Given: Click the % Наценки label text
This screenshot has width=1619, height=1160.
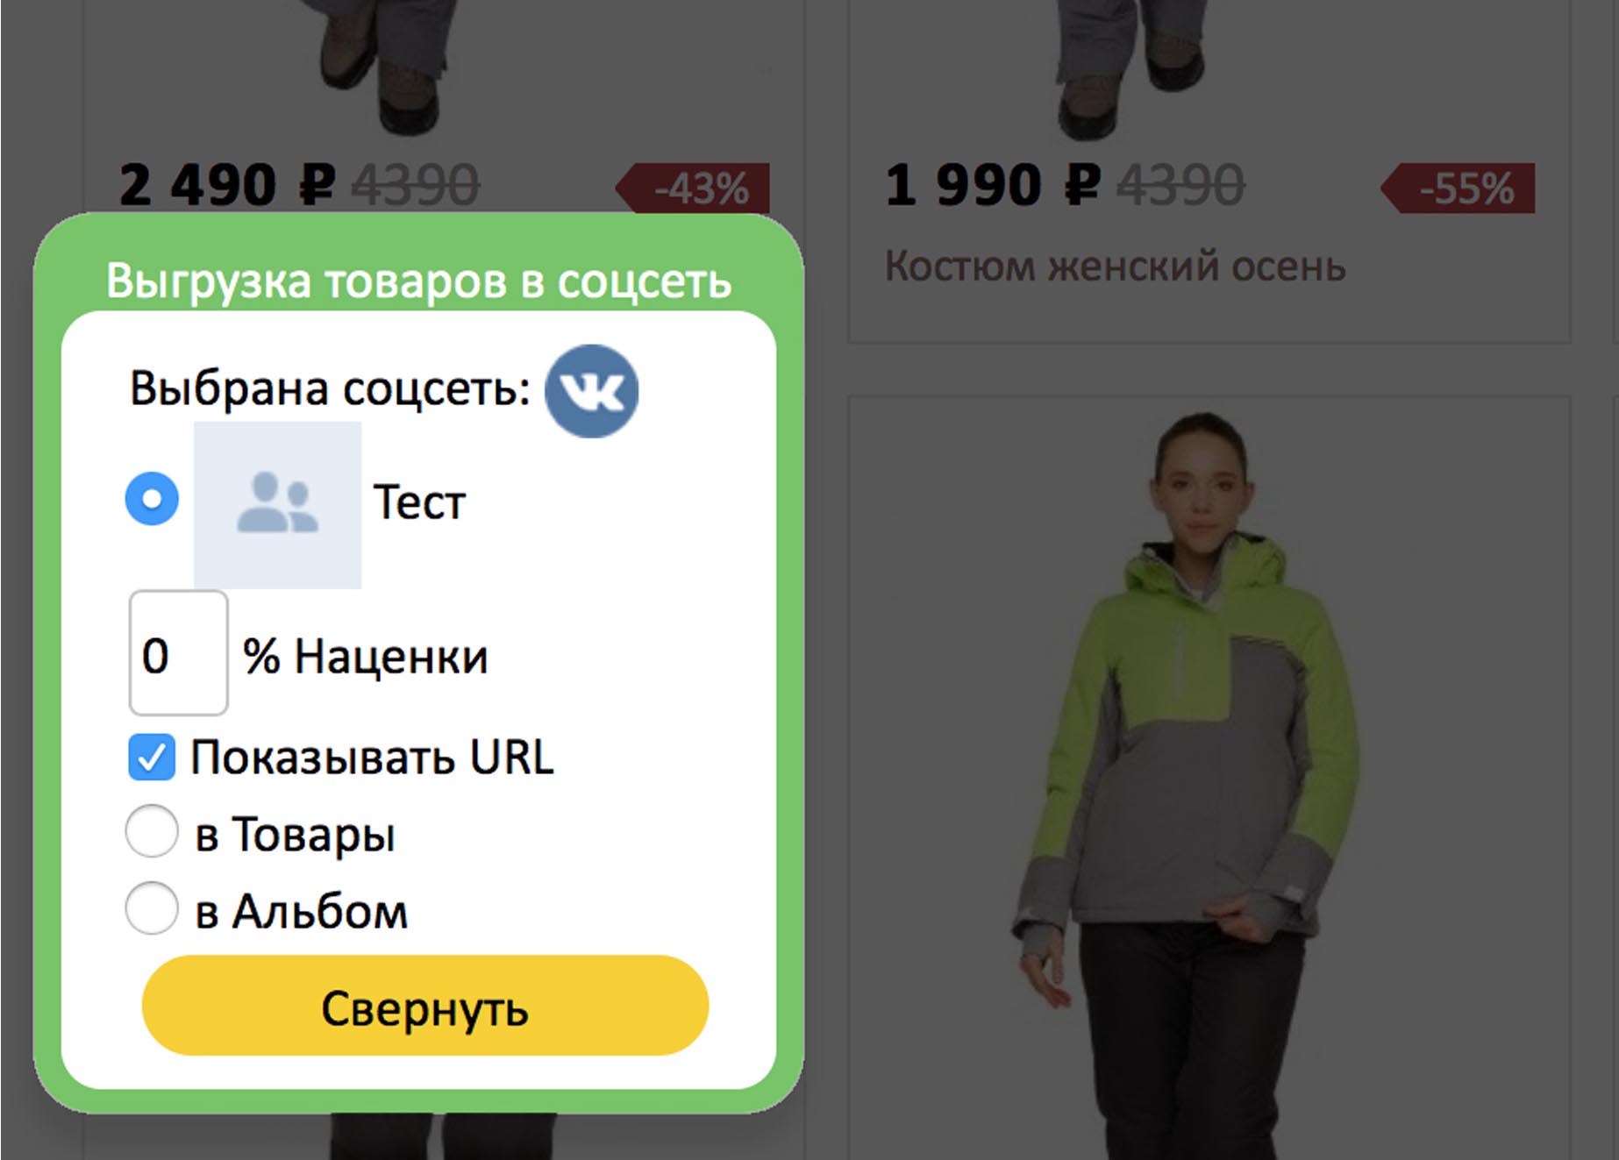Looking at the screenshot, I should [366, 657].
